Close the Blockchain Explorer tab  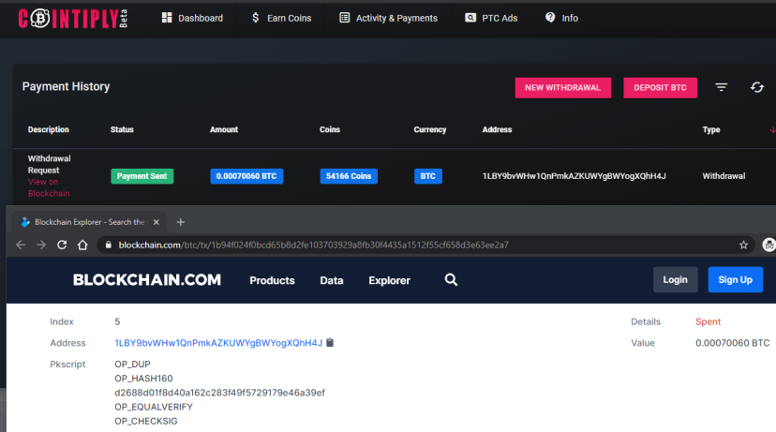[157, 222]
